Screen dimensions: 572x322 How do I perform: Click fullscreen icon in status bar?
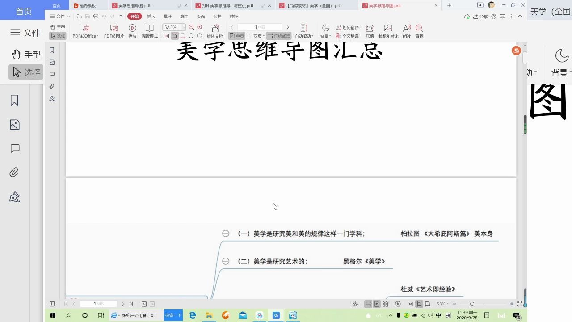520,304
